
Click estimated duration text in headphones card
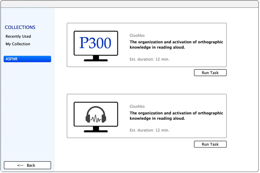pyautogui.click(x=149, y=130)
